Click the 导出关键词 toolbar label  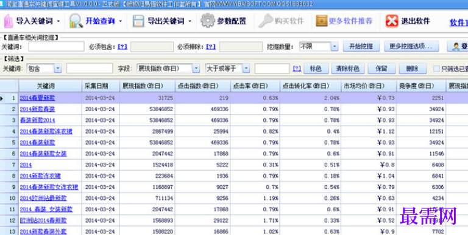[166, 21]
